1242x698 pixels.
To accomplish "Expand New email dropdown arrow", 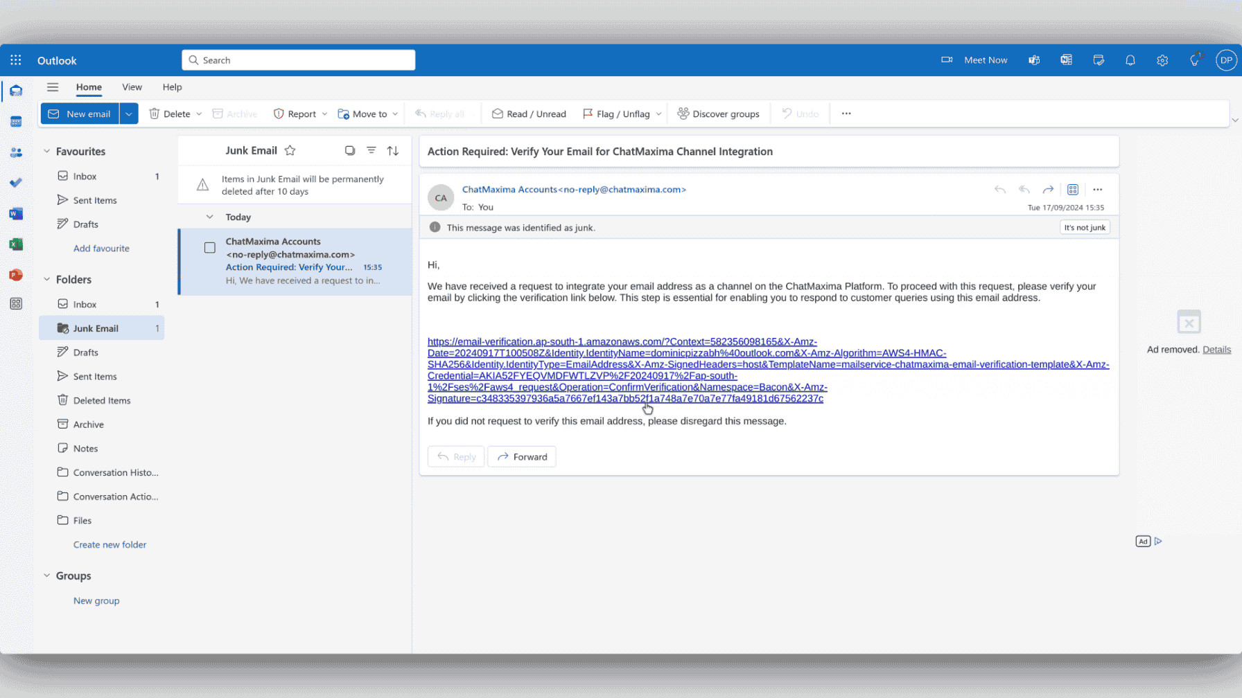I will 129,114.
